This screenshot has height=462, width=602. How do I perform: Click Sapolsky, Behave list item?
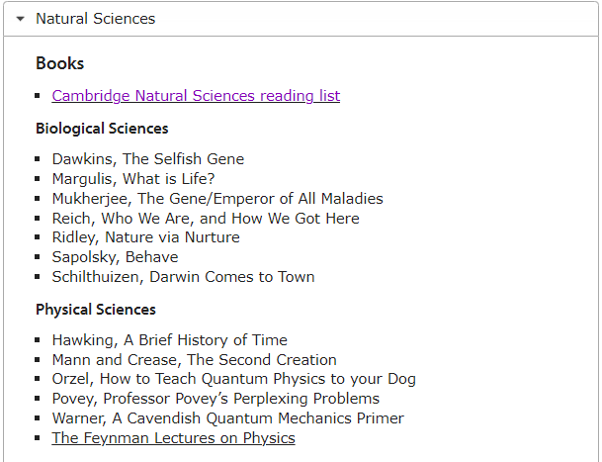coord(115,257)
